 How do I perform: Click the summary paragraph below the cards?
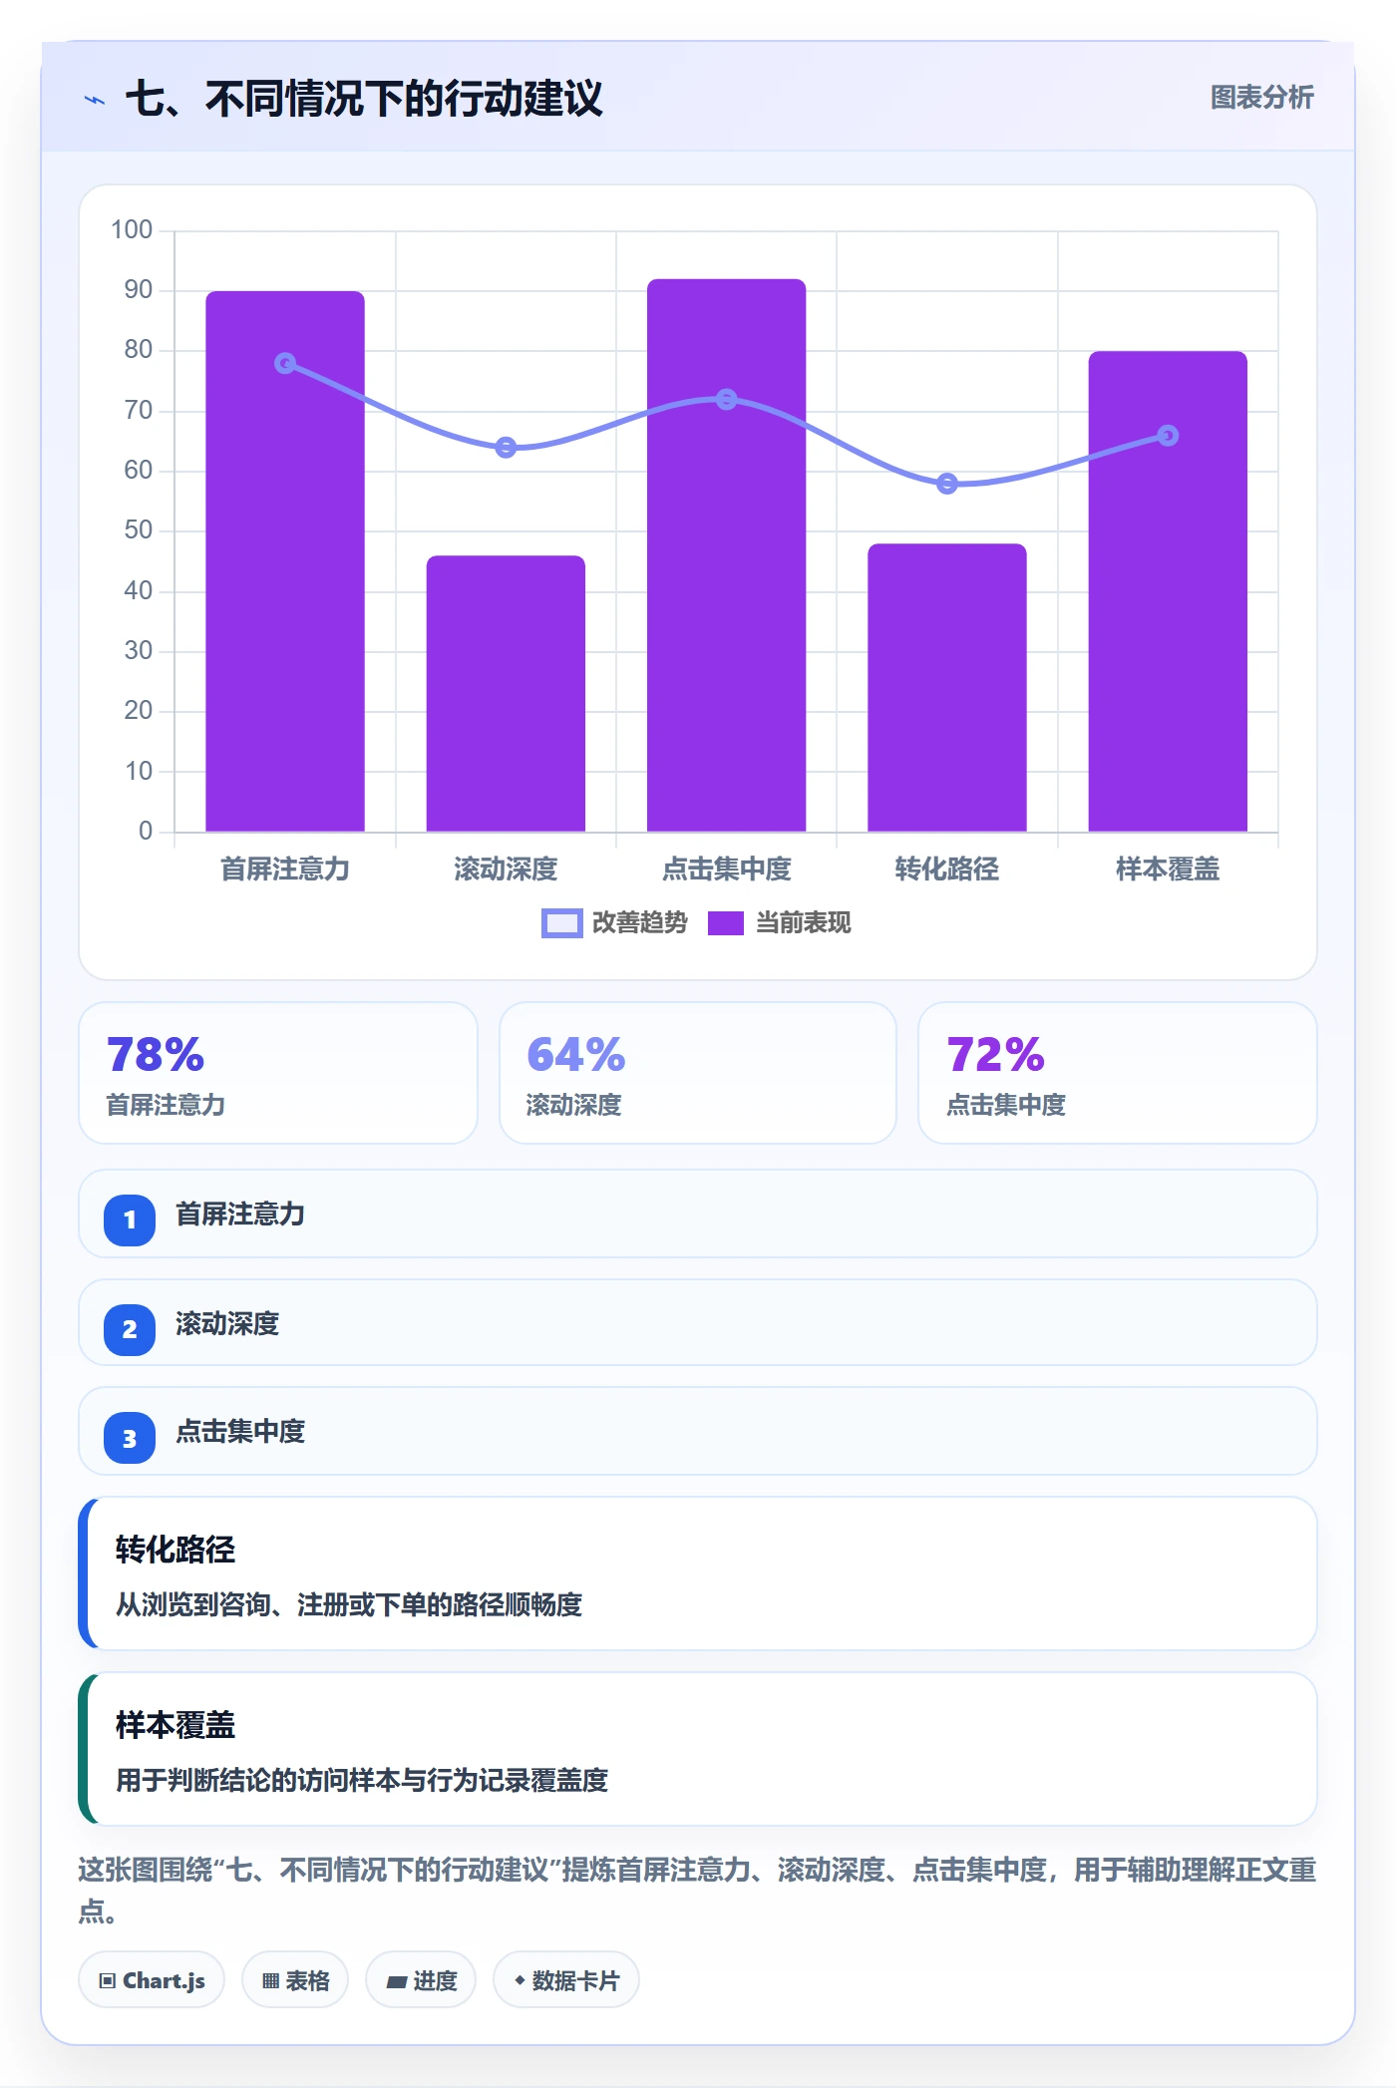[x=698, y=1890]
